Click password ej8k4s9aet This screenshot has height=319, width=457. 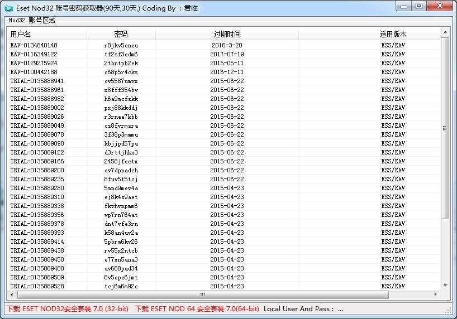121,197
